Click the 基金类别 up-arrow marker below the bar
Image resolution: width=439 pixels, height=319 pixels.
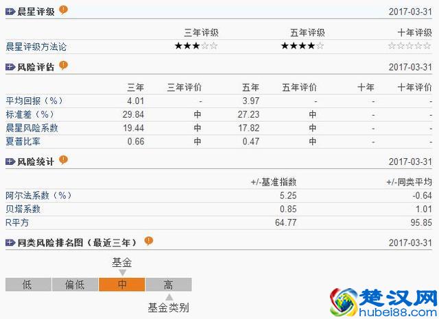pyautogui.click(x=169, y=297)
